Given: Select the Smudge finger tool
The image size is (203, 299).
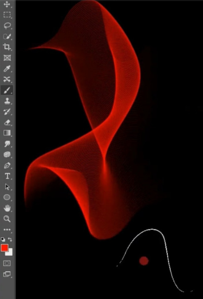Looking at the screenshot, I should (x=7, y=144).
